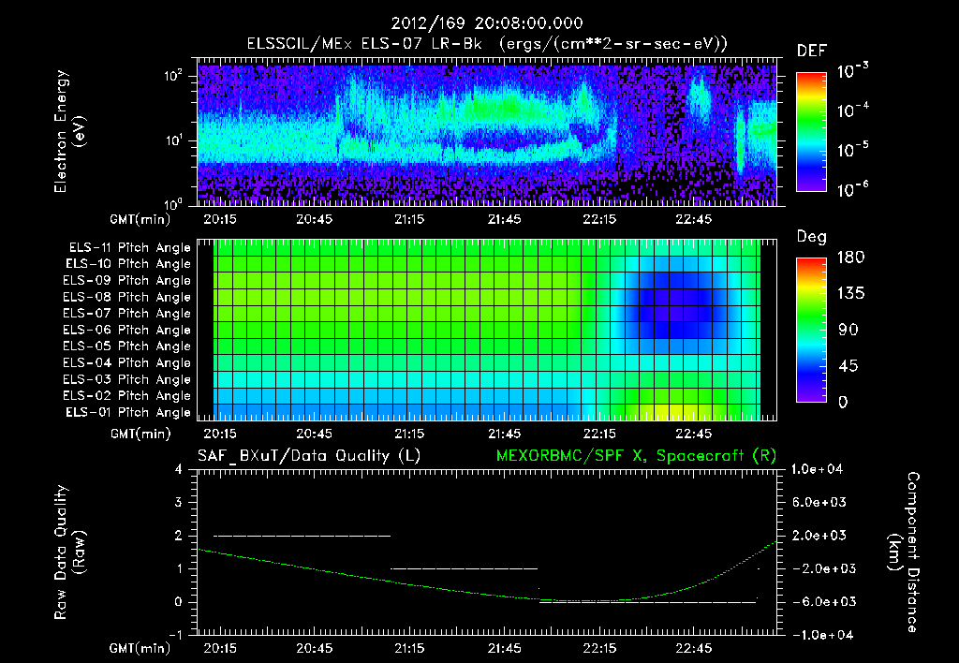Click the 'GMT(min)' label under the pitch angle panel
This screenshot has width=959, height=663.
tap(140, 434)
